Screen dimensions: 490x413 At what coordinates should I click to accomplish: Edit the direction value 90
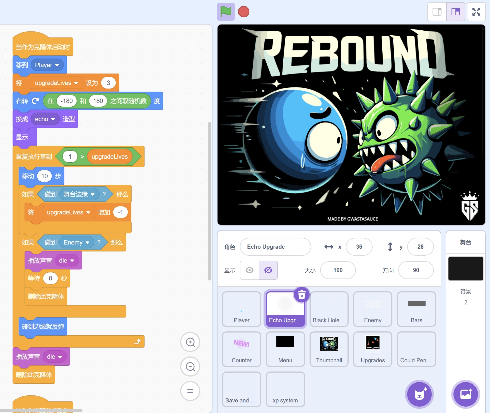pos(416,270)
